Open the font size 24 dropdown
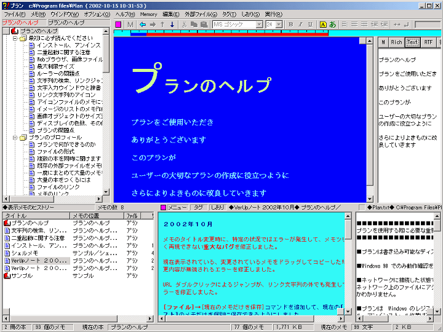The width and height of the screenshot is (443, 332). (279, 25)
